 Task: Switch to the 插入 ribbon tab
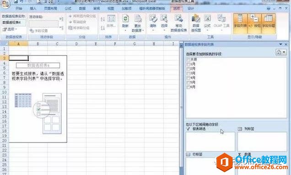click(33, 8)
